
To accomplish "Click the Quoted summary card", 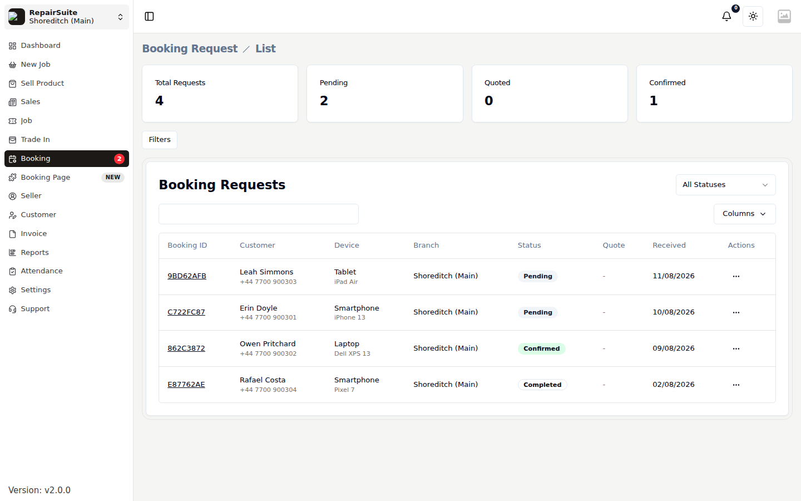I will [550, 94].
